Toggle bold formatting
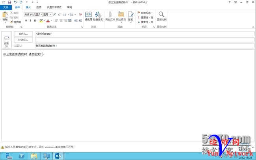This screenshot has width=256, height=160. pos(26,20)
